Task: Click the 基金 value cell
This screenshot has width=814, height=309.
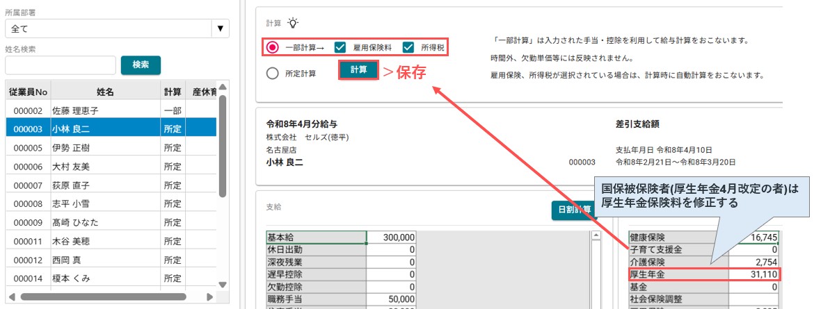Action: pos(754,287)
